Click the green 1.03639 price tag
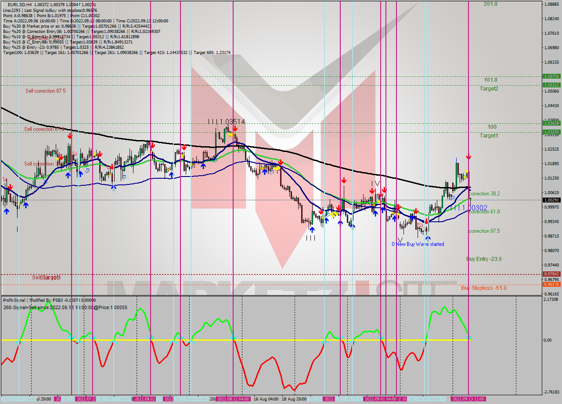562x404 pixels. (552, 123)
